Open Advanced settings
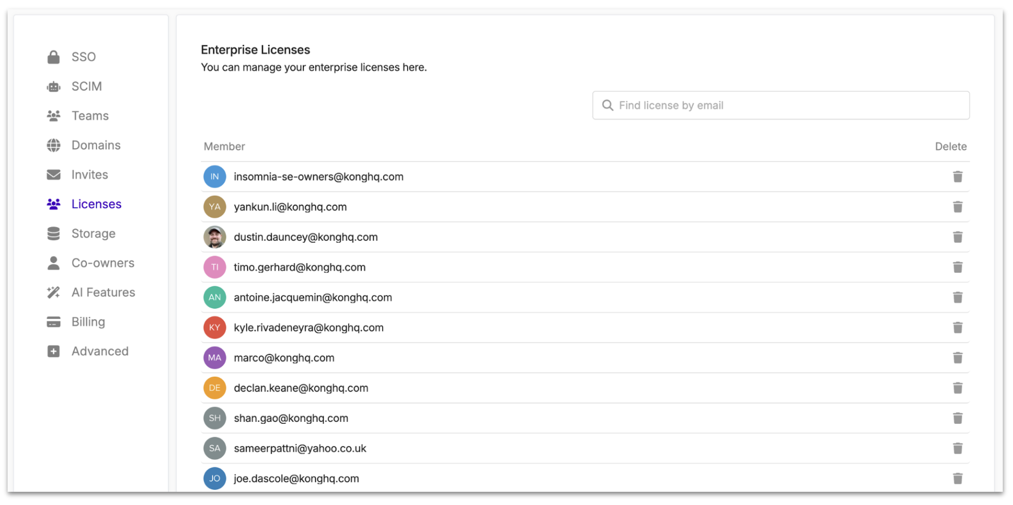The image size is (1013, 505). (x=100, y=352)
